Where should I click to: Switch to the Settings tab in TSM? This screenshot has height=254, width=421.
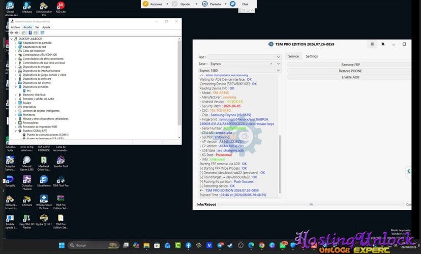tap(312, 56)
